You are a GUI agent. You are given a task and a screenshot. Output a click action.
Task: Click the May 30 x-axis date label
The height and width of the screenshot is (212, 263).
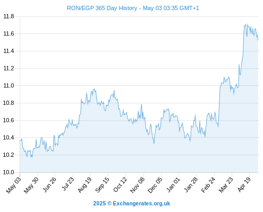point(31,185)
